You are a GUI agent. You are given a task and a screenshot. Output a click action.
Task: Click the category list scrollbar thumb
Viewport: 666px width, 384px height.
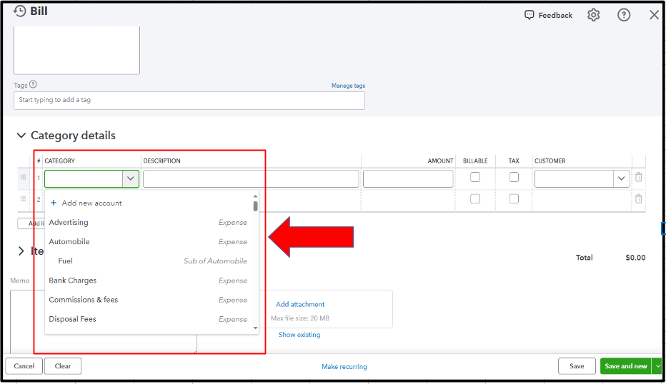pos(255,206)
